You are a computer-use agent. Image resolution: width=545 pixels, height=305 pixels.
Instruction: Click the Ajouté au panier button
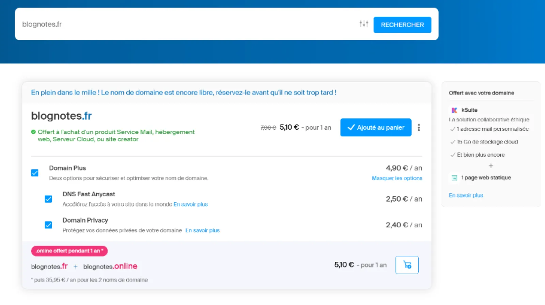(x=376, y=127)
